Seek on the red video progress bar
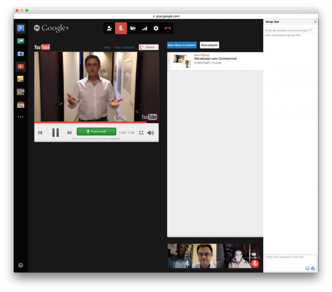 (x=97, y=122)
